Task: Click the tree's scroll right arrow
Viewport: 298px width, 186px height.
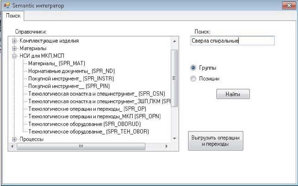Action: [167, 146]
